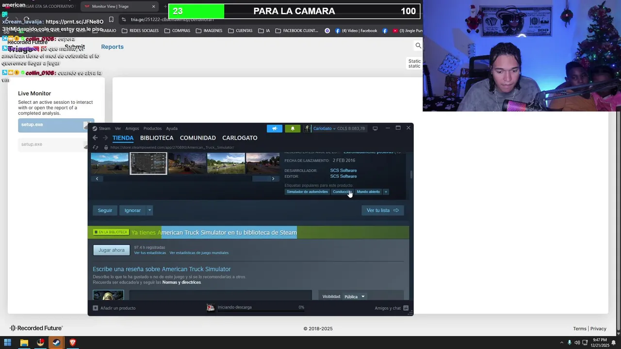This screenshot has height=349, width=621.
Task: Open Brave browser from the taskbar
Action: pos(73,343)
